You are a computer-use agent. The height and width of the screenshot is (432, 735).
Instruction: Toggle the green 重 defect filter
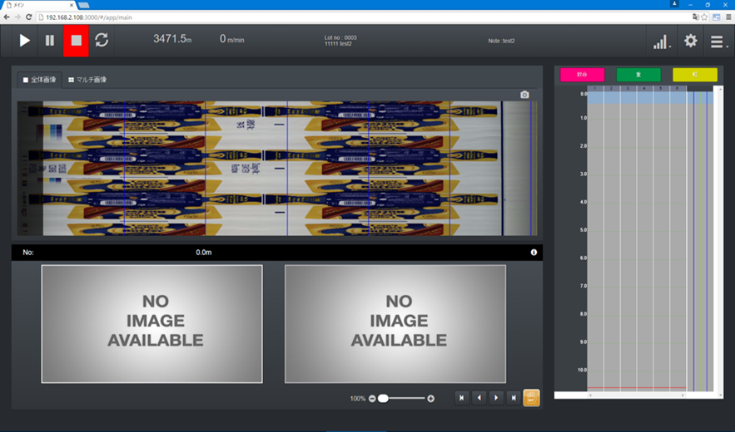[638, 75]
